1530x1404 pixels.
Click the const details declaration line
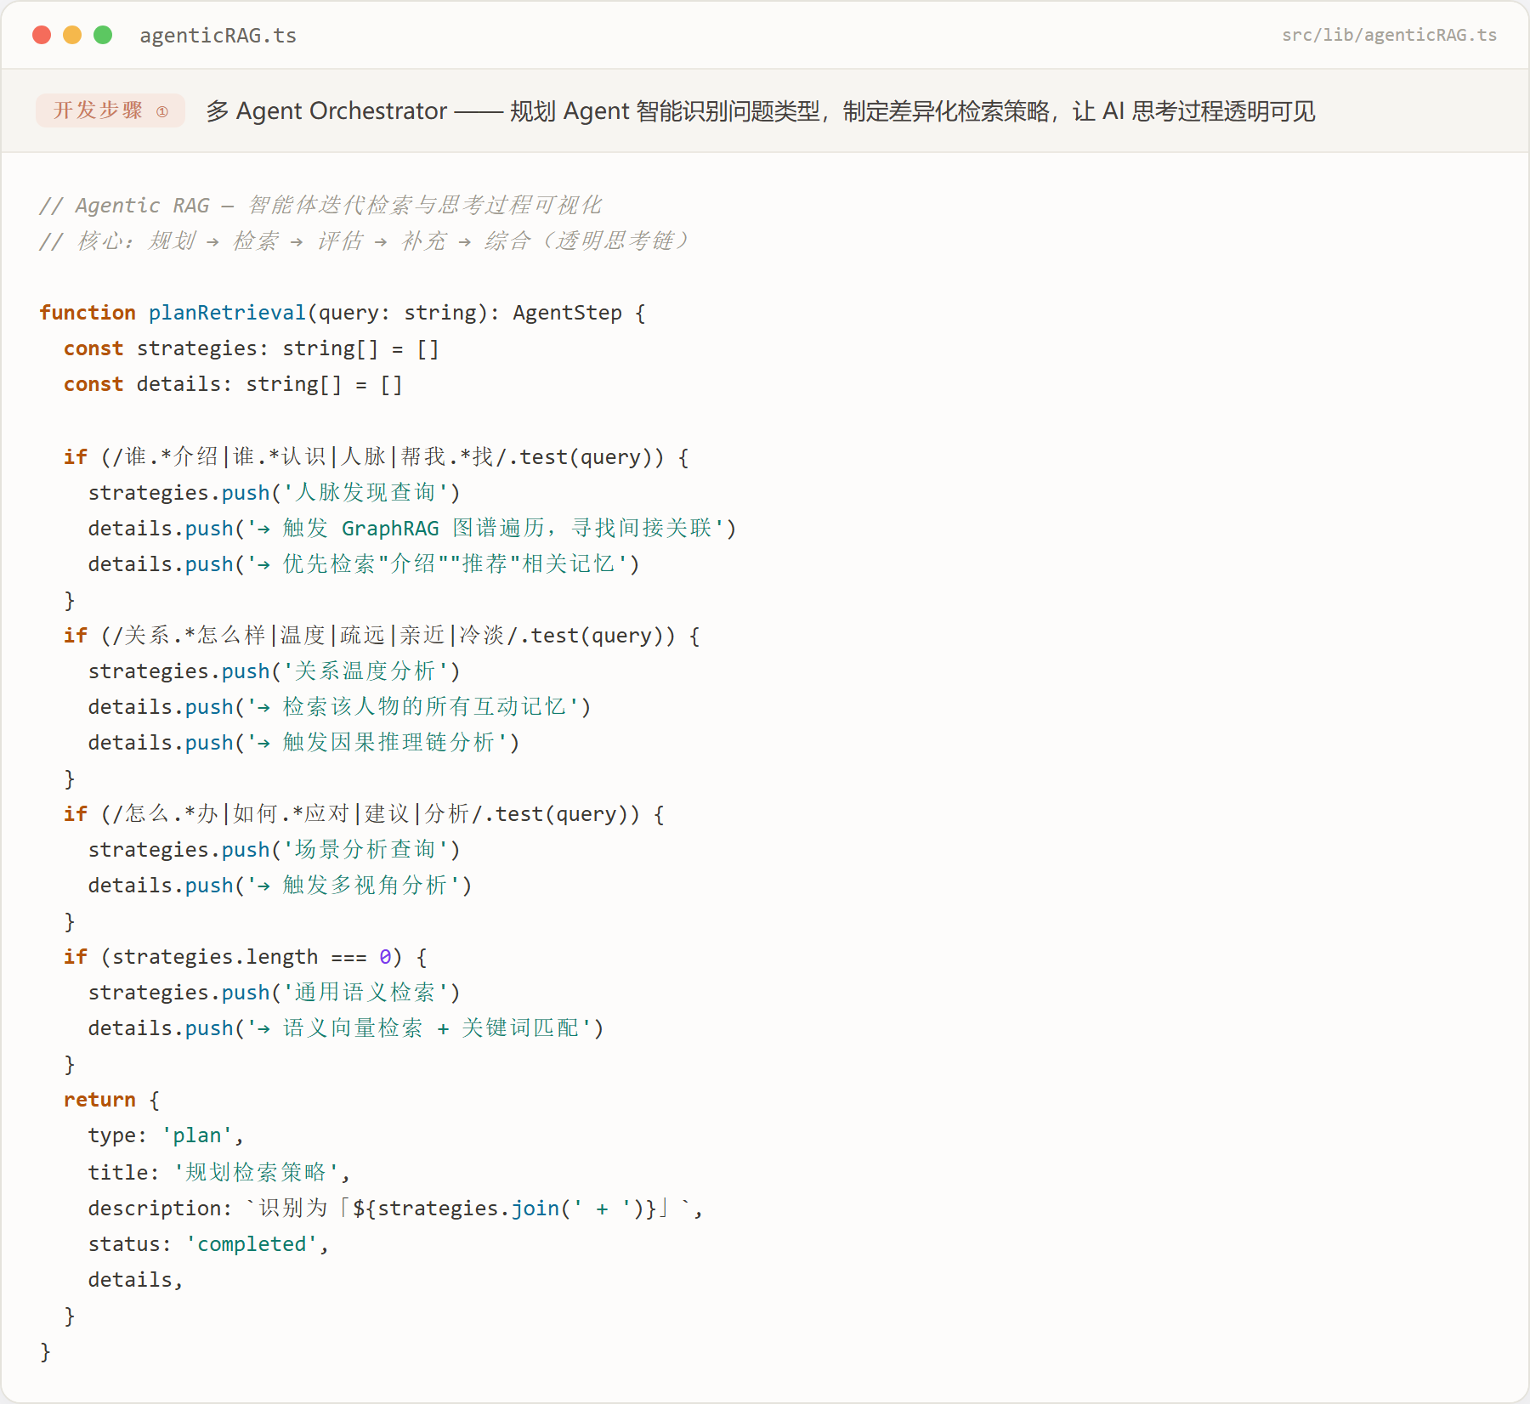[233, 384]
